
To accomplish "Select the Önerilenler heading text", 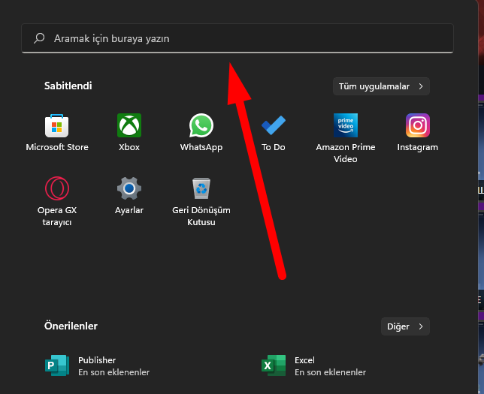I will (71, 326).
